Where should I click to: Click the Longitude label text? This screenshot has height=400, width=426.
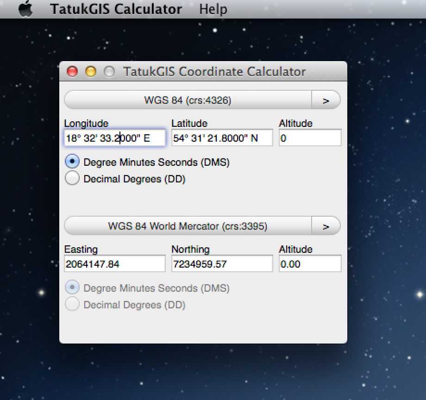86,124
